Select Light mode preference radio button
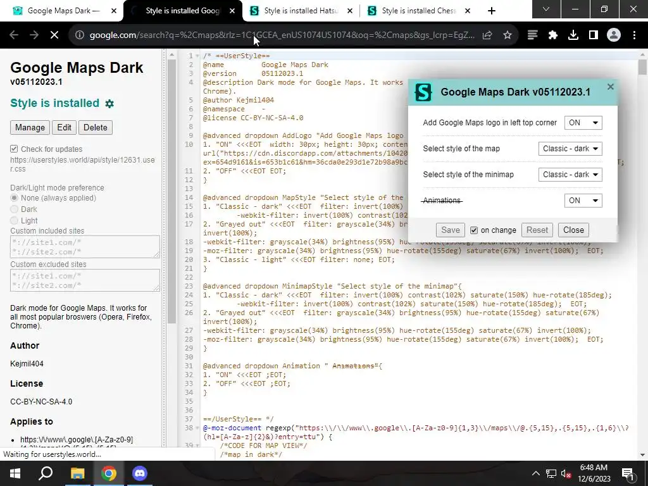The width and height of the screenshot is (648, 486). 14,221
